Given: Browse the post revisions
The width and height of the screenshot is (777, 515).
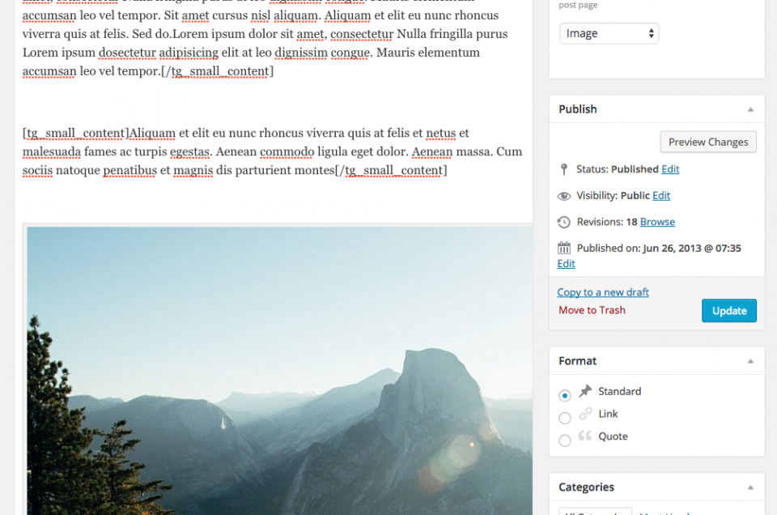Looking at the screenshot, I should [x=657, y=222].
